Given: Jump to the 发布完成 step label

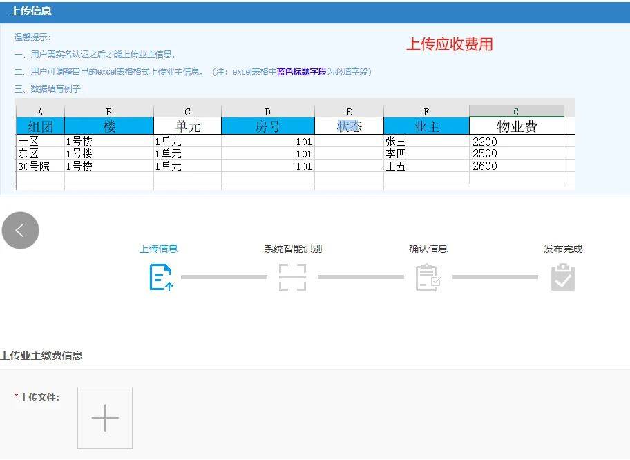Looking at the screenshot, I should [562, 249].
